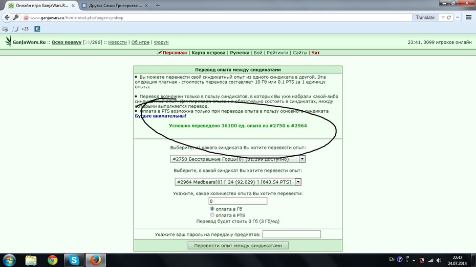Open the volume speaker tray icon
This screenshot has width=476, height=267.
pos(439,260)
